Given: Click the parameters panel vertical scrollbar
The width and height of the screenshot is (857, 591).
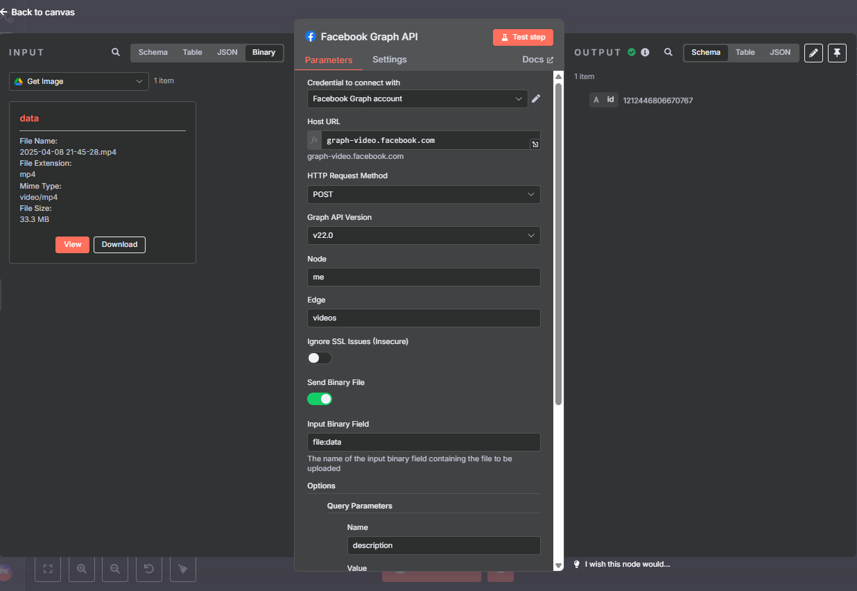Looking at the screenshot, I should [558, 244].
